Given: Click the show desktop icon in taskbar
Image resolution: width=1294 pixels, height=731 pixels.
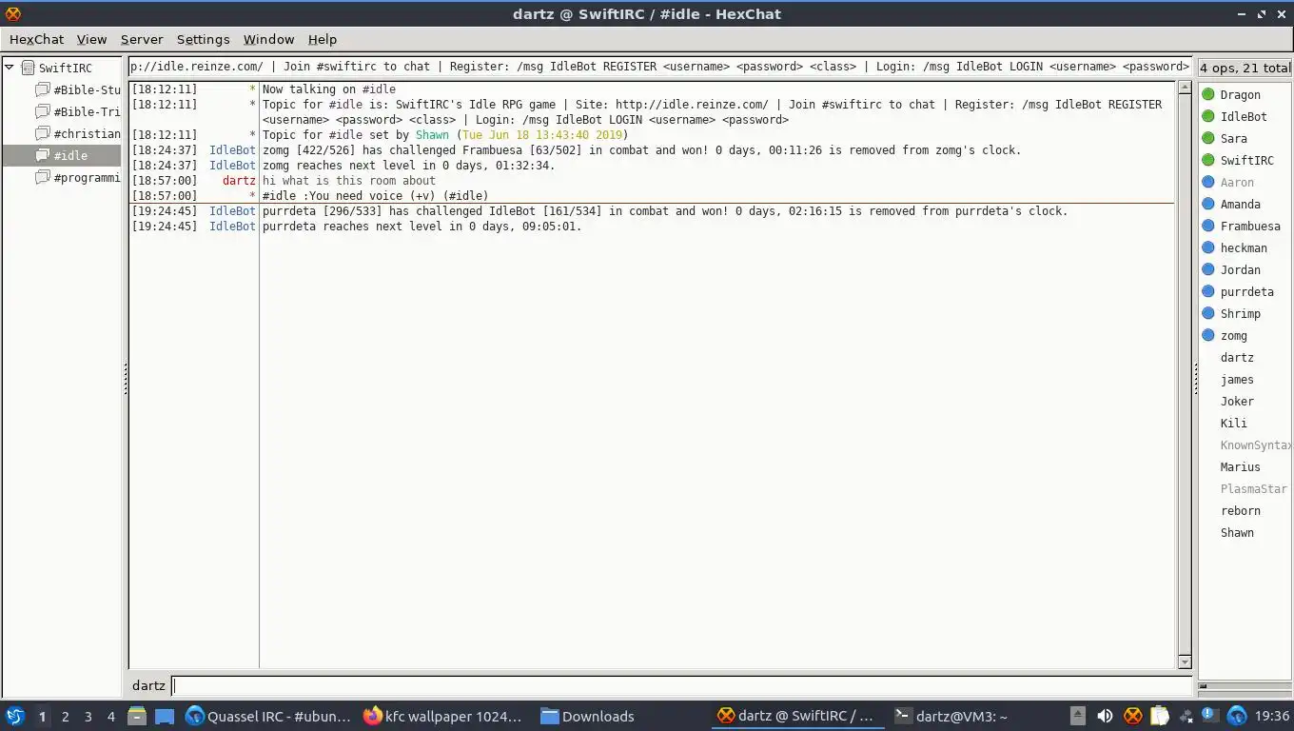Looking at the screenshot, I should (x=165, y=716).
